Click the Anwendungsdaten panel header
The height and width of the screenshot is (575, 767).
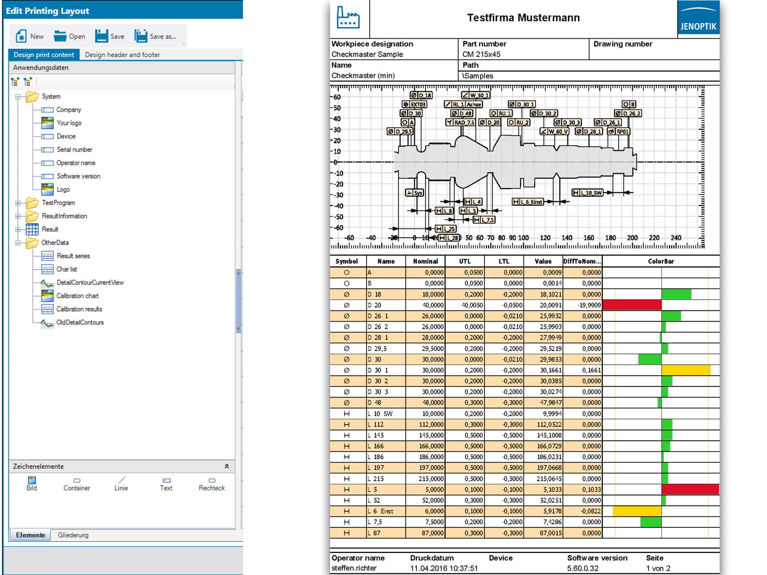click(x=122, y=68)
